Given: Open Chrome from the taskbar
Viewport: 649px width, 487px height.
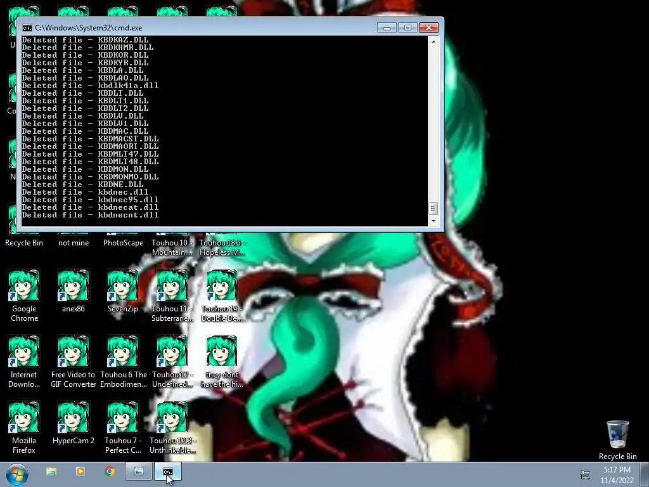Looking at the screenshot, I should tap(110, 472).
